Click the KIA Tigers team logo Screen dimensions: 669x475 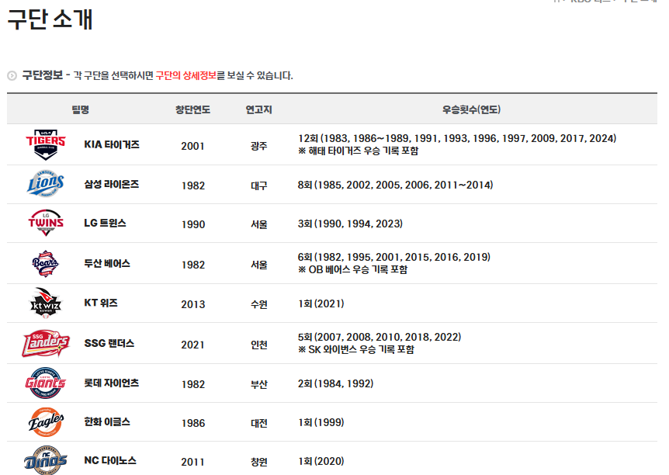coord(46,144)
